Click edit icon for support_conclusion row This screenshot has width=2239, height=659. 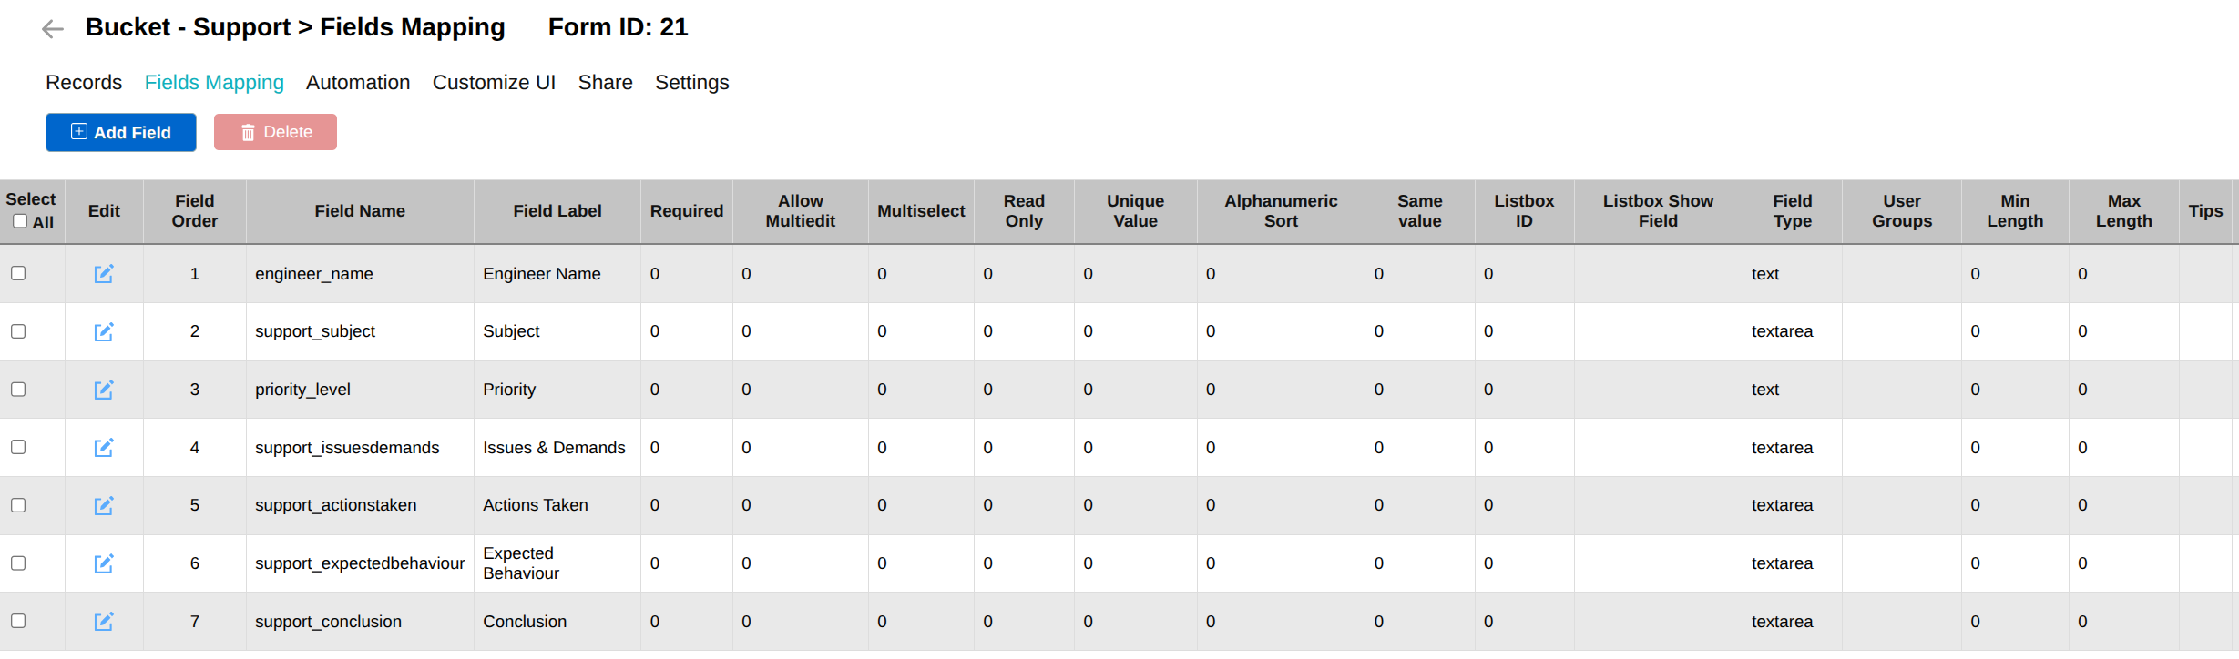tap(104, 622)
